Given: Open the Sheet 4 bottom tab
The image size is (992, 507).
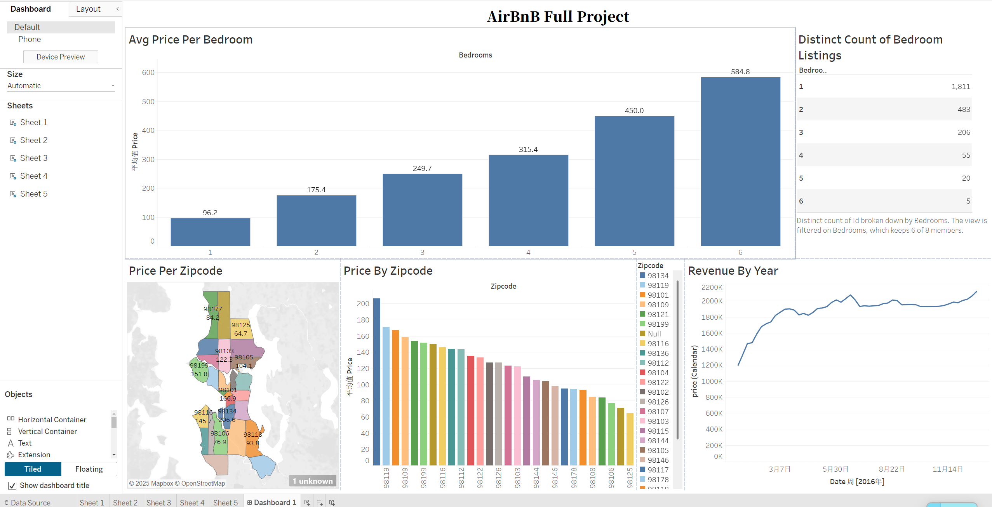Looking at the screenshot, I should [x=192, y=502].
